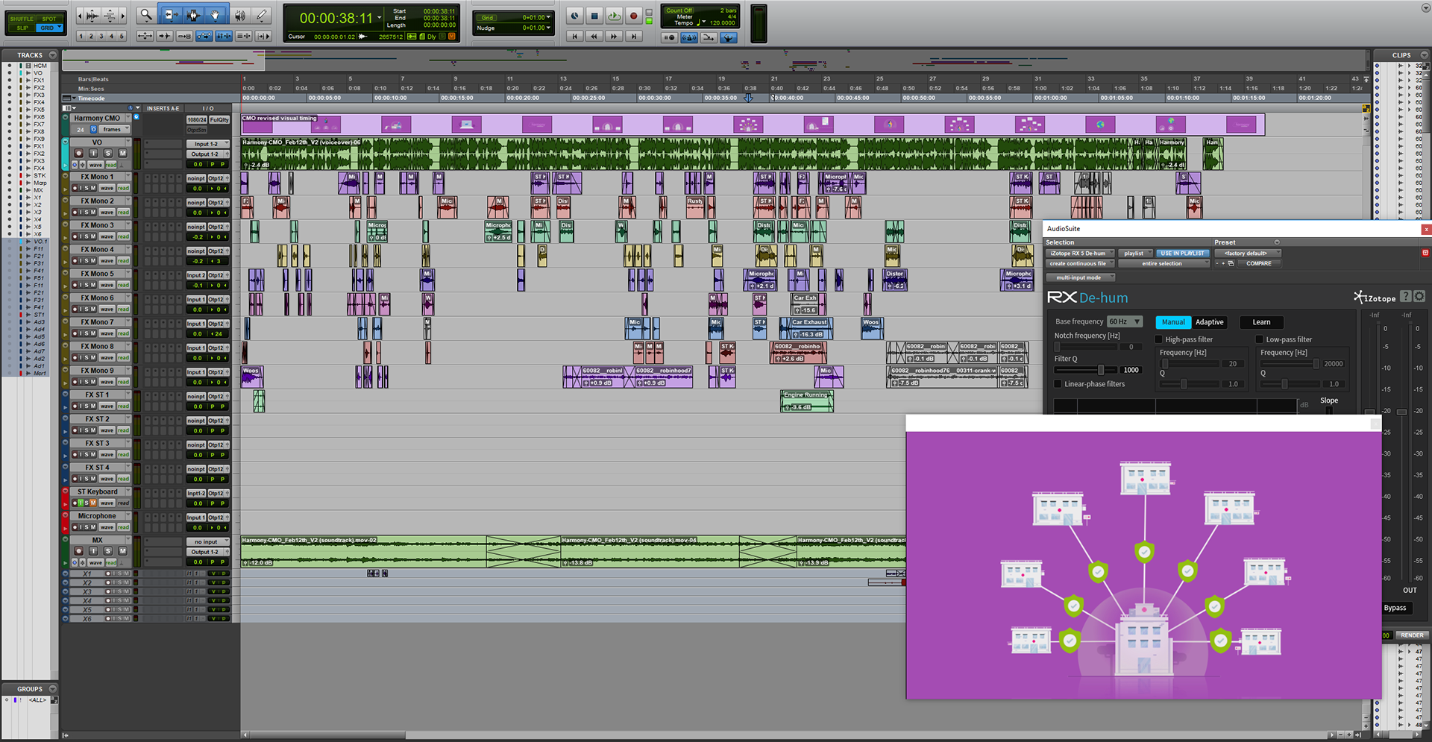
Task: Open the CLIPS list menu
Action: click(x=1423, y=55)
